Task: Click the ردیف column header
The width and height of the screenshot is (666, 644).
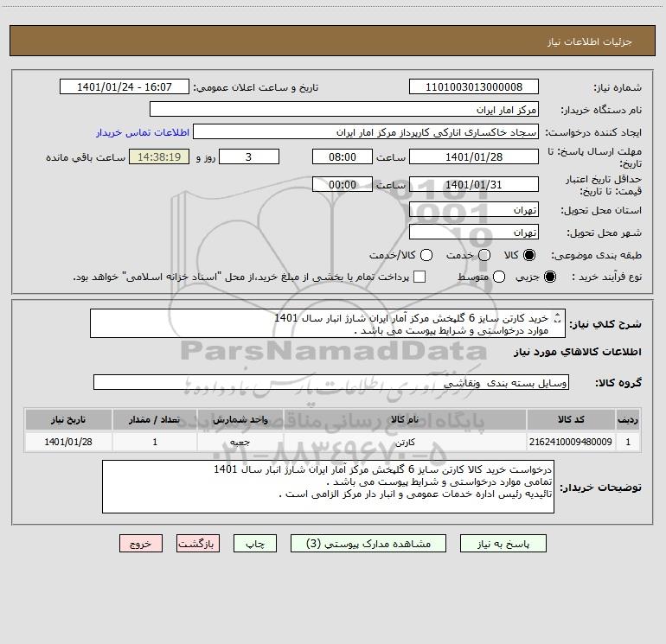Action: tap(628, 420)
